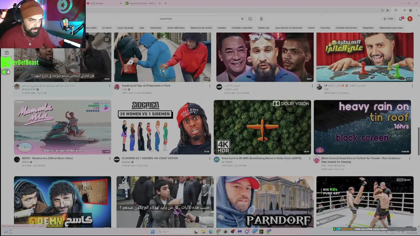Open YouTube notifications bell

tap(401, 19)
